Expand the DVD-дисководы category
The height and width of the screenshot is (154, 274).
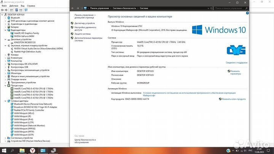point(5,21)
